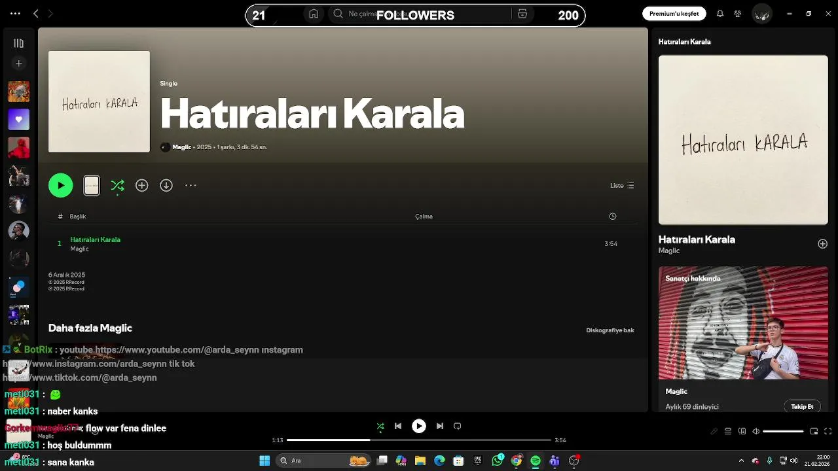Open the play queue icon
The height and width of the screenshot is (471, 838).
pyautogui.click(x=728, y=431)
